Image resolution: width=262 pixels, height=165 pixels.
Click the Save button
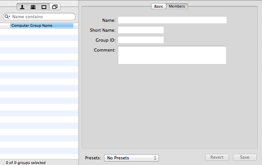tap(244, 157)
